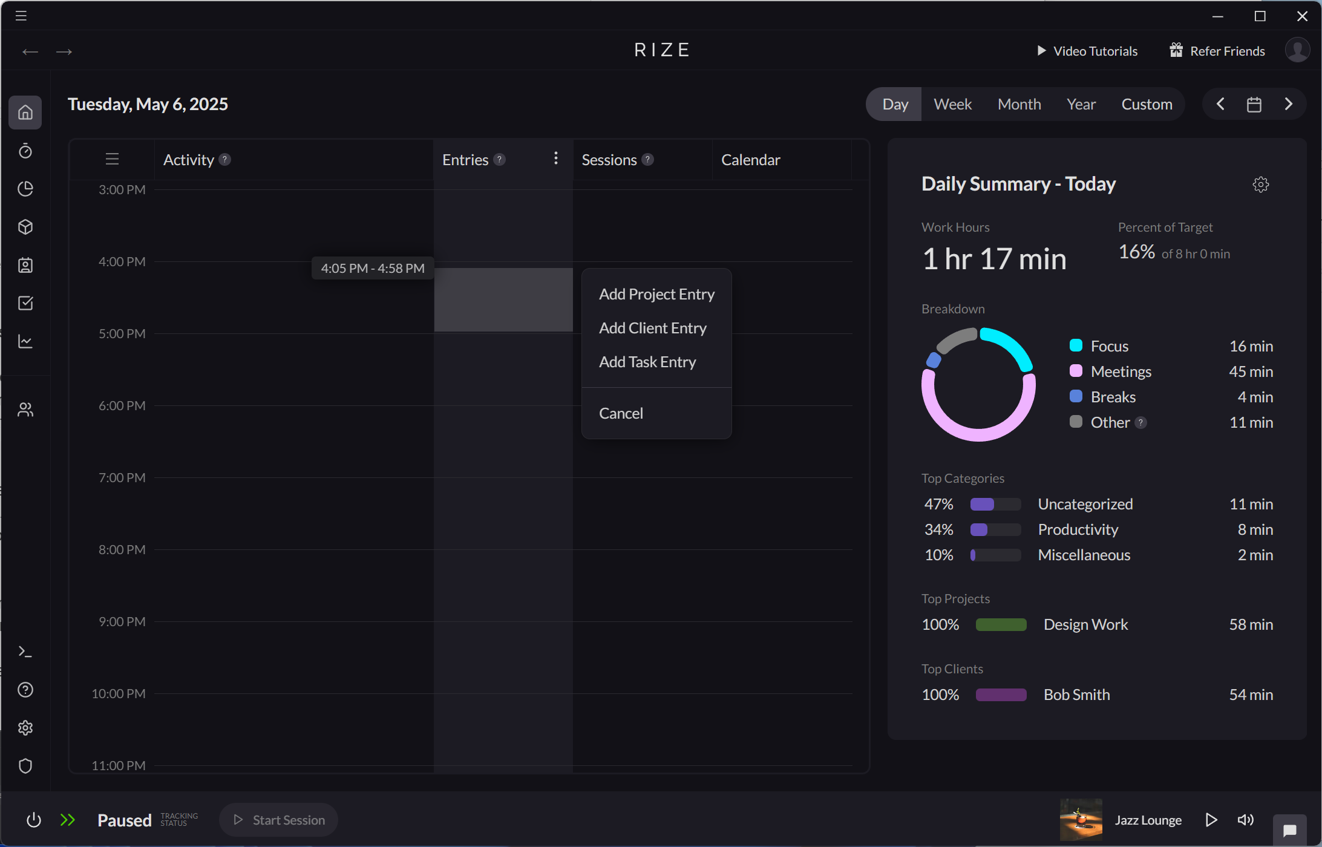Switch to the Month tab

[x=1019, y=103]
